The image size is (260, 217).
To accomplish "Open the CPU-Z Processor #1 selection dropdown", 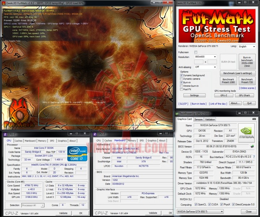I will [33, 205].
